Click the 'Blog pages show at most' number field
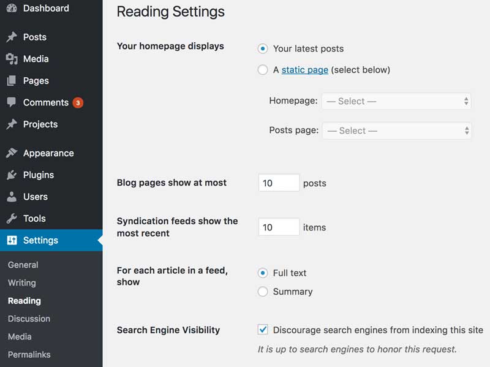Viewport: 490px width, 367px height. pyautogui.click(x=279, y=183)
